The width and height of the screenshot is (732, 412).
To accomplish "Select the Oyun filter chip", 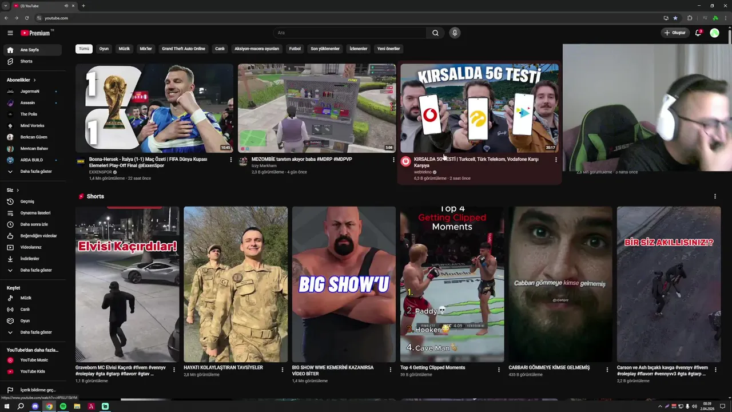I will point(104,49).
